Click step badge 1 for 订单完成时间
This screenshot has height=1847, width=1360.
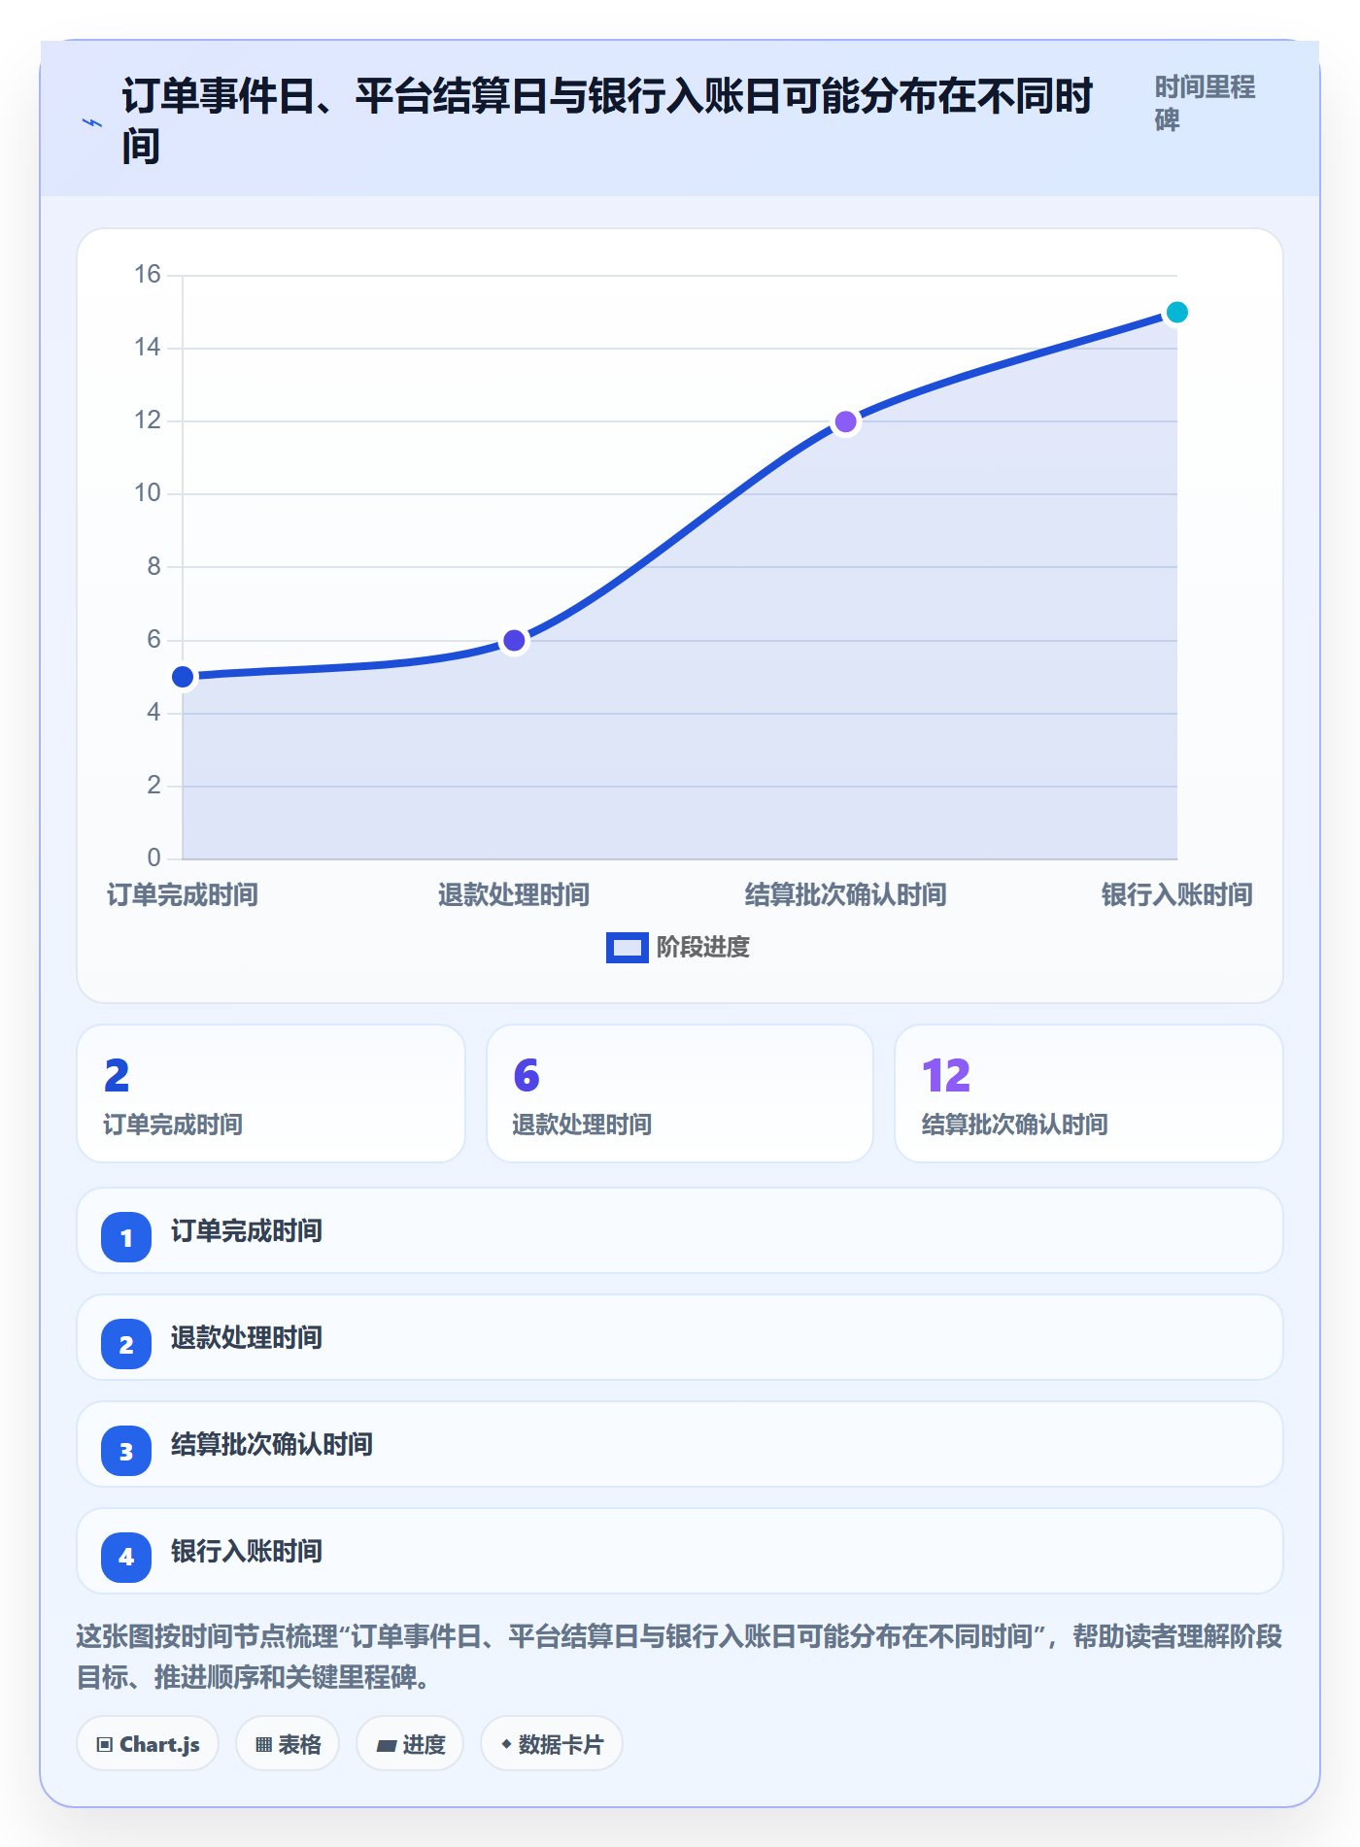(x=126, y=1237)
